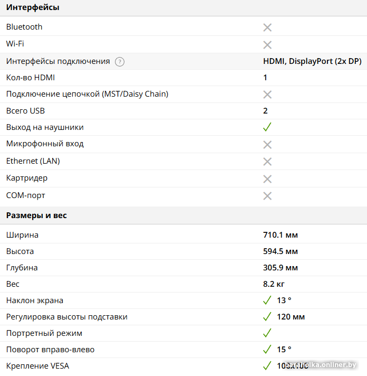
Task: Click the checkmark for Регулировка высоты подставки
Action: (267, 317)
